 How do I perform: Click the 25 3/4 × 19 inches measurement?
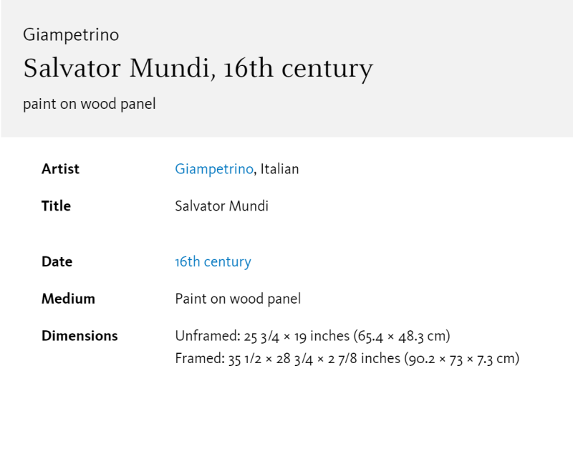point(297,336)
